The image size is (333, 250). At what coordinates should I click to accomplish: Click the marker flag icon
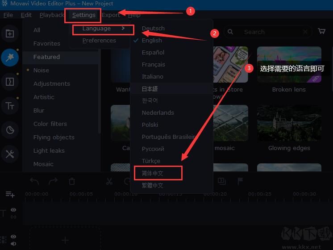pos(240,181)
